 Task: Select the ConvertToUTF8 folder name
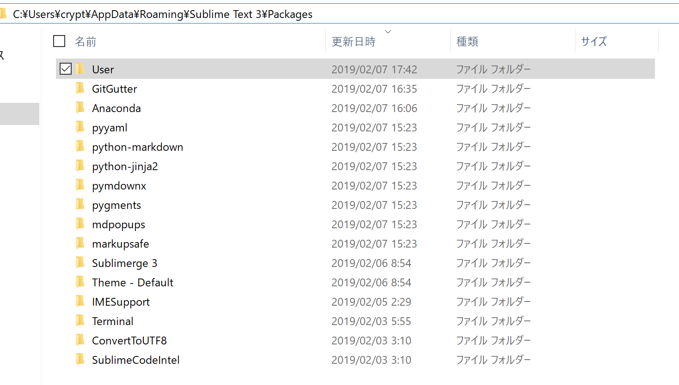pyautogui.click(x=129, y=340)
